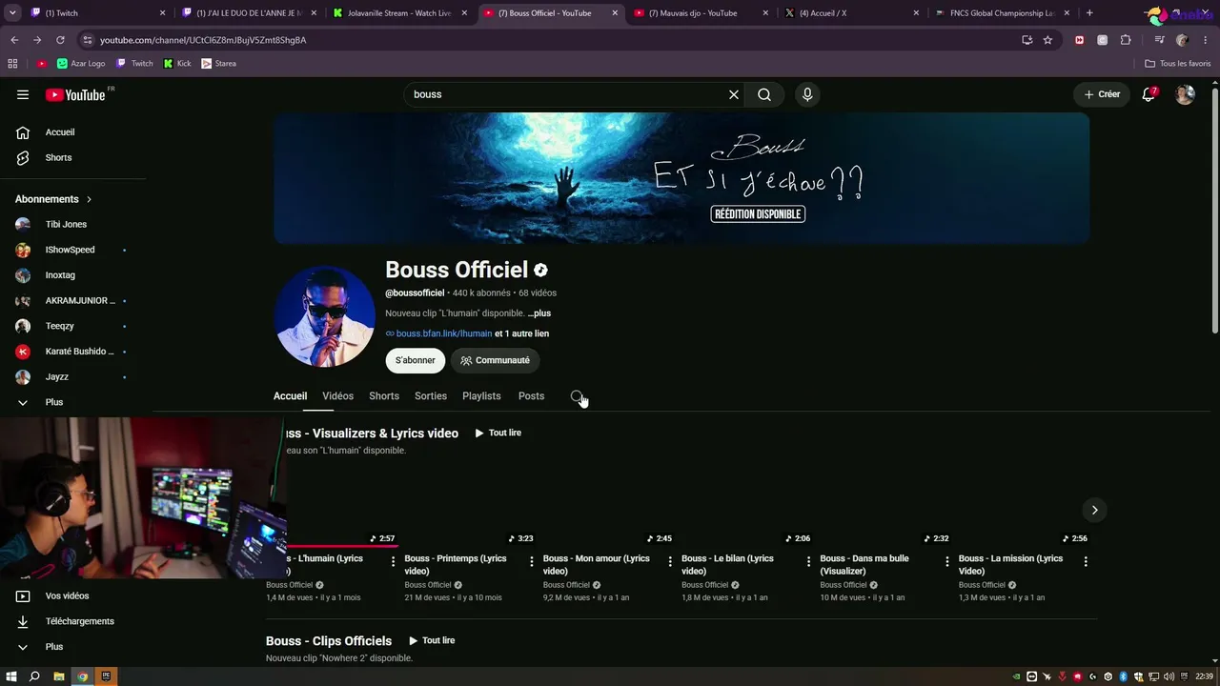Switch to the Jolavanille Stream browser tab
The image size is (1220, 686).
[x=398, y=13]
